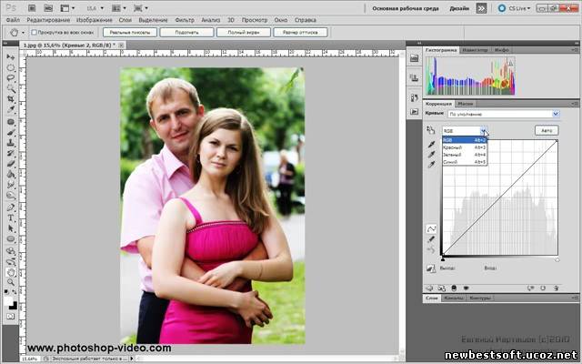Click the white point slider under curve
This screenshot has height=364, width=582.
[557, 259]
